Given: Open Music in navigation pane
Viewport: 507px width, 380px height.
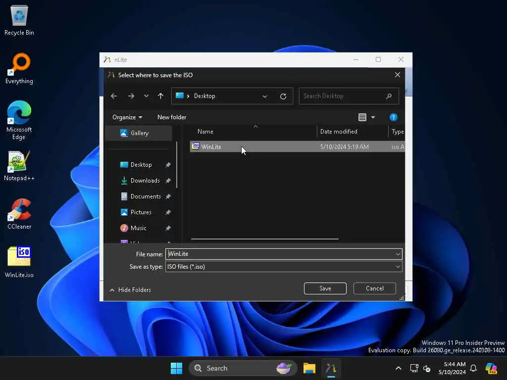Looking at the screenshot, I should tap(139, 228).
